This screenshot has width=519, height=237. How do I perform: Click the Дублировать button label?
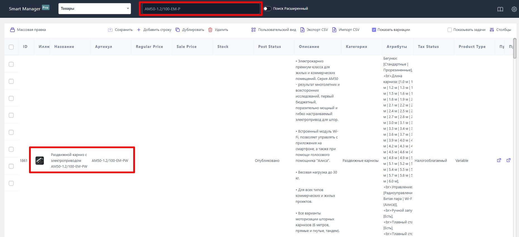point(193,30)
